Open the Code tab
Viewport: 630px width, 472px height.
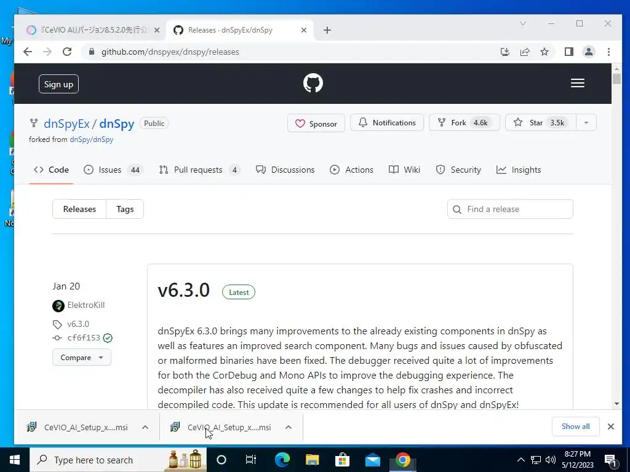pos(51,170)
